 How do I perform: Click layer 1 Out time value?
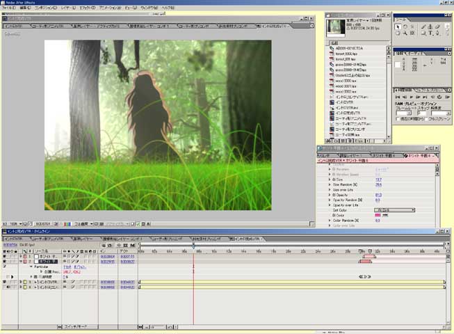[x=127, y=257]
